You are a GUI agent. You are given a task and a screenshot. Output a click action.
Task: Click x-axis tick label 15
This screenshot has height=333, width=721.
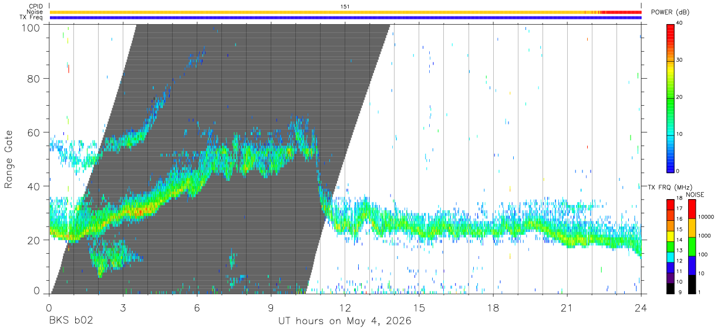(x=419, y=308)
